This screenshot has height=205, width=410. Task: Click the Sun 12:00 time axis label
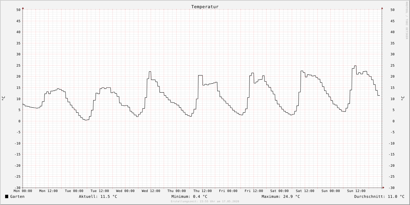[x=356, y=191]
